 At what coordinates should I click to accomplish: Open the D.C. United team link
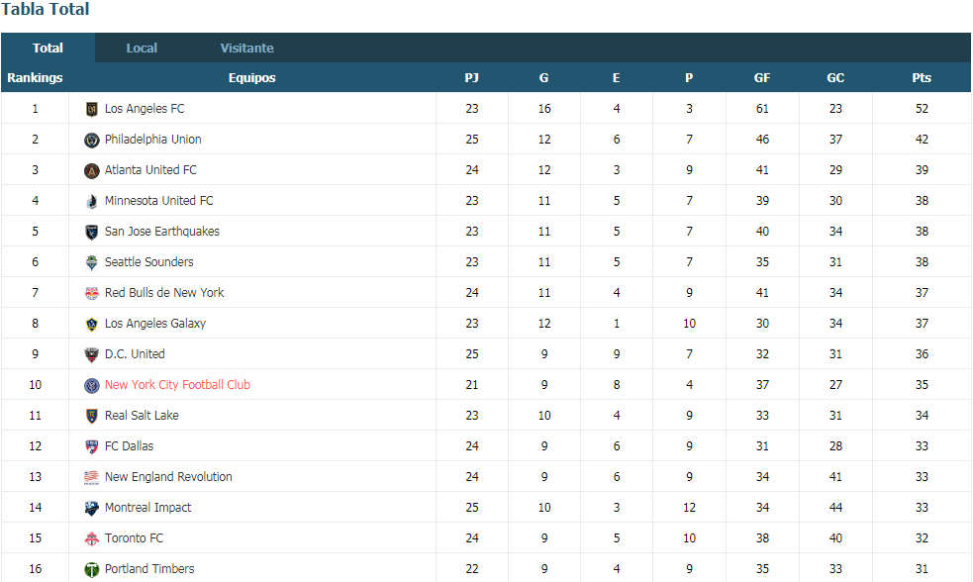pos(135,354)
